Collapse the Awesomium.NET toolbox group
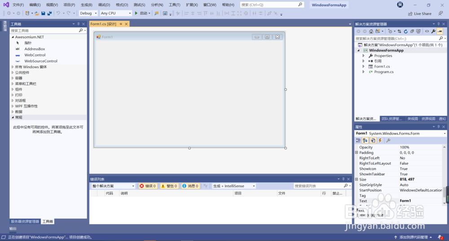 pos(13,37)
